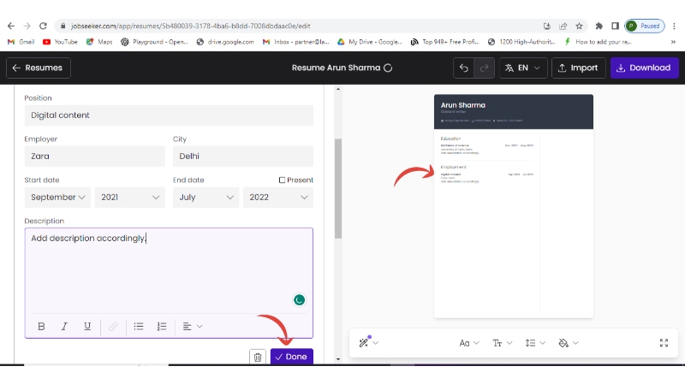Open the end year dropdown showing 2022
685x384 pixels.
(277, 198)
